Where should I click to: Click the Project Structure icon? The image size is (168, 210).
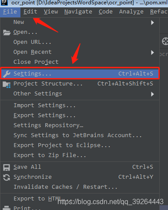[x=7, y=85]
